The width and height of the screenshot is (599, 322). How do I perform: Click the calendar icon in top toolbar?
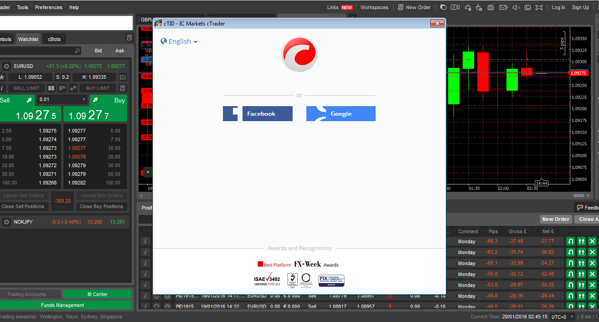point(491,7)
